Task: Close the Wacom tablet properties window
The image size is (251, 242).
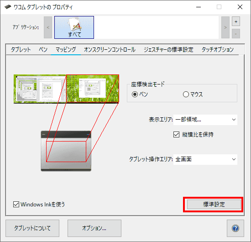Action: (240, 7)
